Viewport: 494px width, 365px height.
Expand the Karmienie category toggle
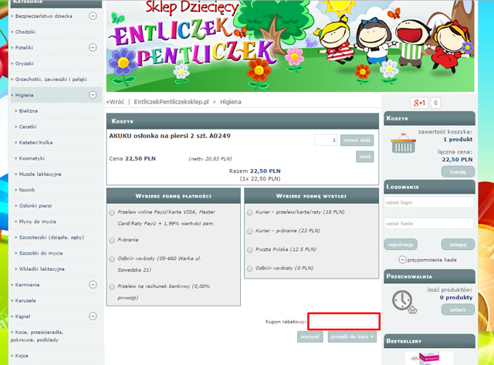pos(93,285)
